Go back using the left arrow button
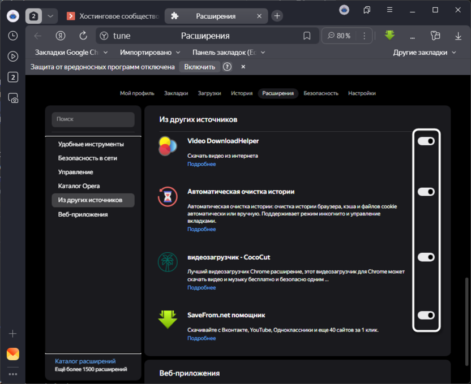This screenshot has height=384, width=471. pyautogui.click(x=38, y=36)
